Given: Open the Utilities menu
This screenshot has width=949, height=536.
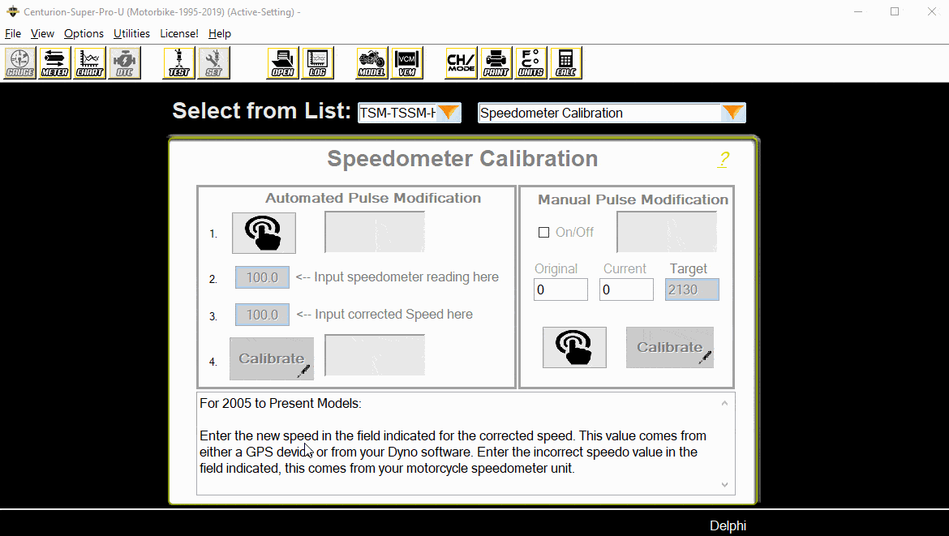Looking at the screenshot, I should tap(131, 33).
